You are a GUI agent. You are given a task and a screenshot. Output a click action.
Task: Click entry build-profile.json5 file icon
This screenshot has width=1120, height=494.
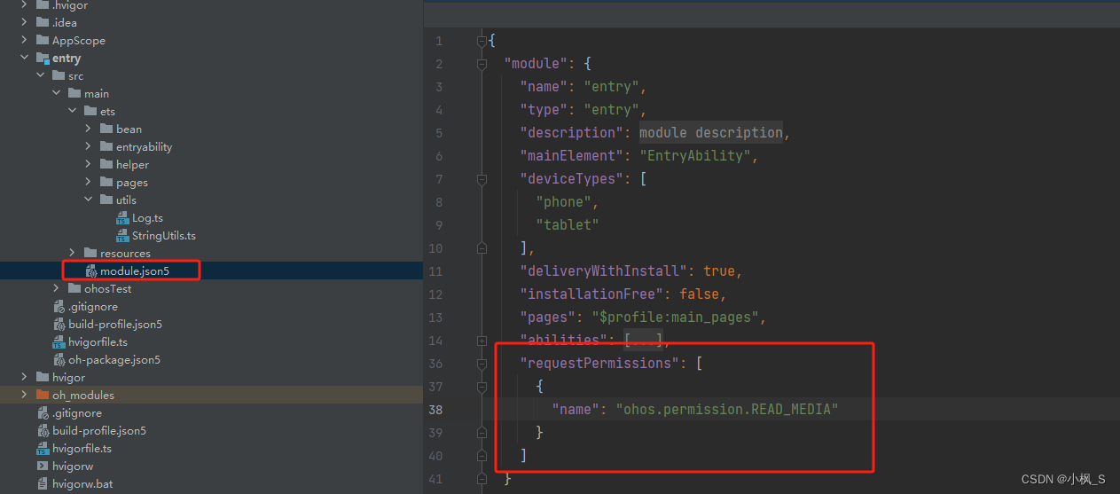coord(59,324)
